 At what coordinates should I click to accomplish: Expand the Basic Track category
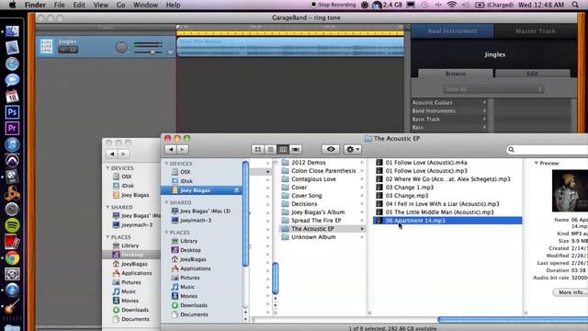tap(449, 119)
